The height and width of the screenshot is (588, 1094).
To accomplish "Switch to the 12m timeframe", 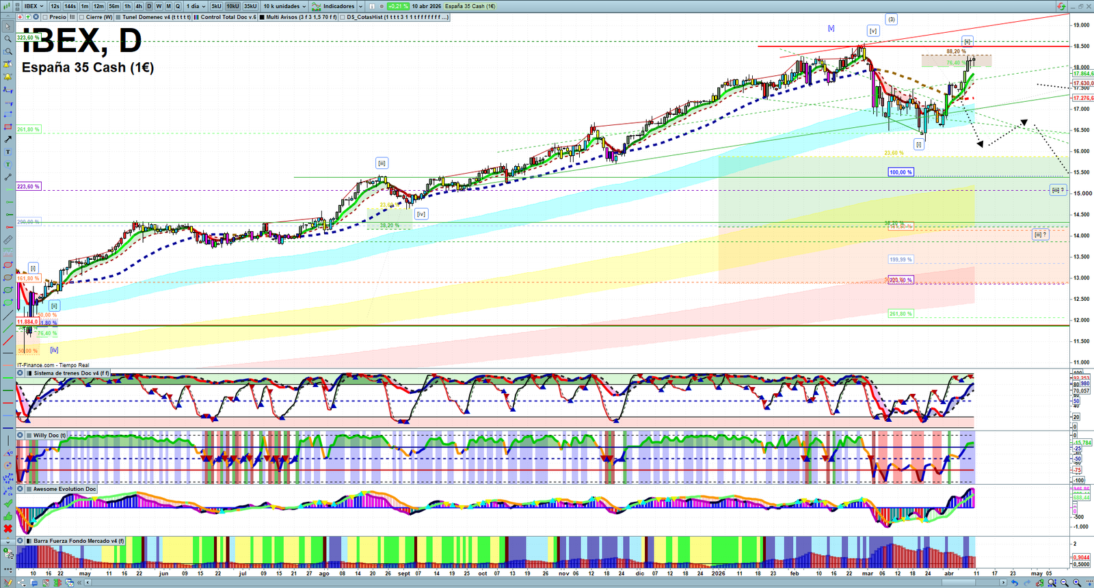I will pos(98,6).
